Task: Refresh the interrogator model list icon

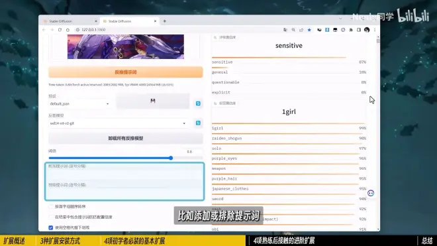Action: (x=198, y=123)
